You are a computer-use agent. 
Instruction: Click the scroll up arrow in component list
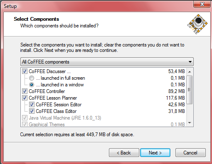point(190,72)
